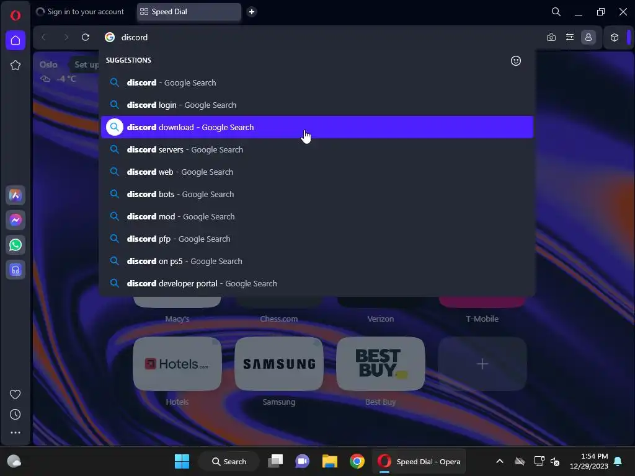Image resolution: width=635 pixels, height=476 pixels.
Task: Click the Google search engine icon
Action: point(110,37)
